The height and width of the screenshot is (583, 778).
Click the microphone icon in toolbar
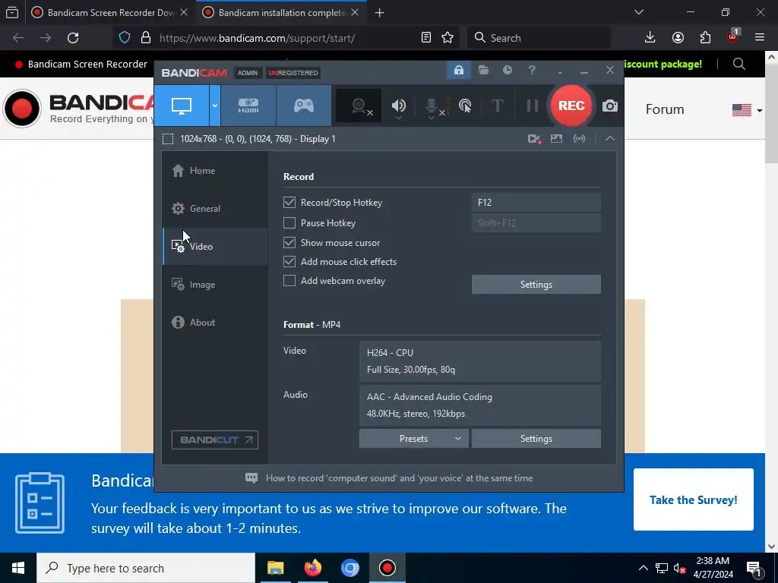pos(432,106)
